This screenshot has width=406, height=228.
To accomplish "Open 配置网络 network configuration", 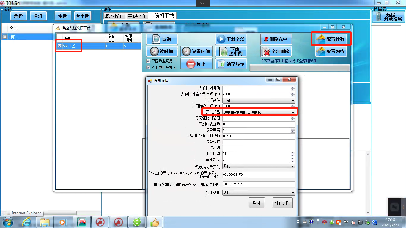I will (331, 51).
